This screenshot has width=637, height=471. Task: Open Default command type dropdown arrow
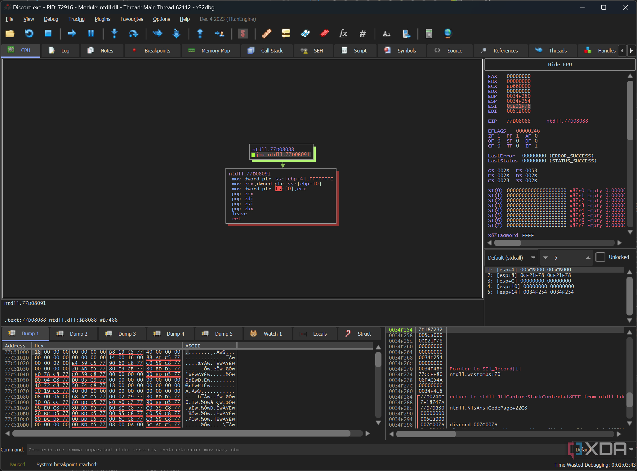click(631, 450)
